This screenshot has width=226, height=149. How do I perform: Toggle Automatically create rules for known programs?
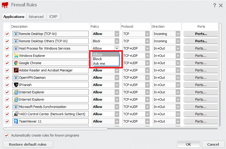6,135
